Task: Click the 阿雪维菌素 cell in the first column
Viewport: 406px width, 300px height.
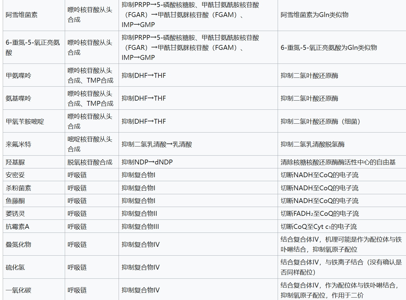Action: pyautogui.click(x=22, y=15)
